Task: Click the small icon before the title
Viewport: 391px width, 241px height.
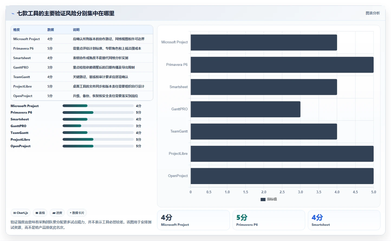Action: (x=13, y=14)
